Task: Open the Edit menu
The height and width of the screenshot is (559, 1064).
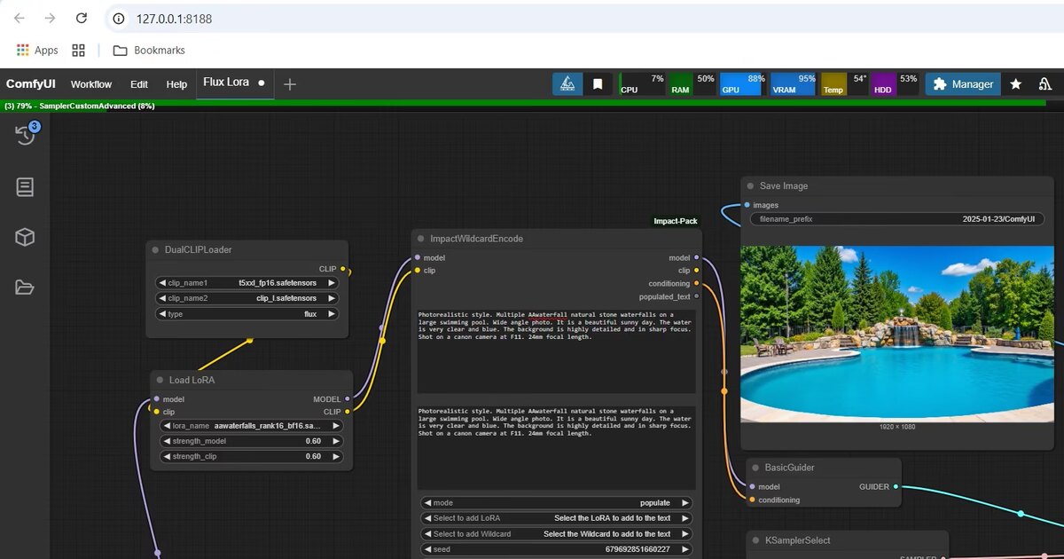Action: [139, 84]
